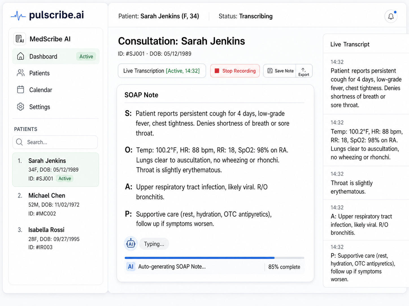This screenshot has height=306, width=409.
Task: Open the Calendar icon in sidebar
Action: coord(20,90)
